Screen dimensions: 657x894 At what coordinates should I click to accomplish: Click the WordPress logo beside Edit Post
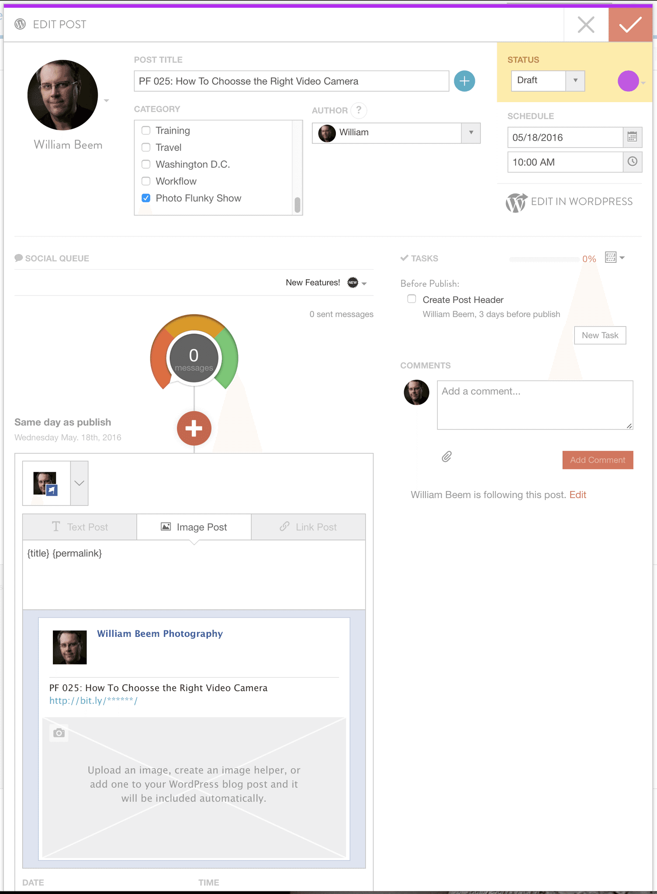point(20,24)
